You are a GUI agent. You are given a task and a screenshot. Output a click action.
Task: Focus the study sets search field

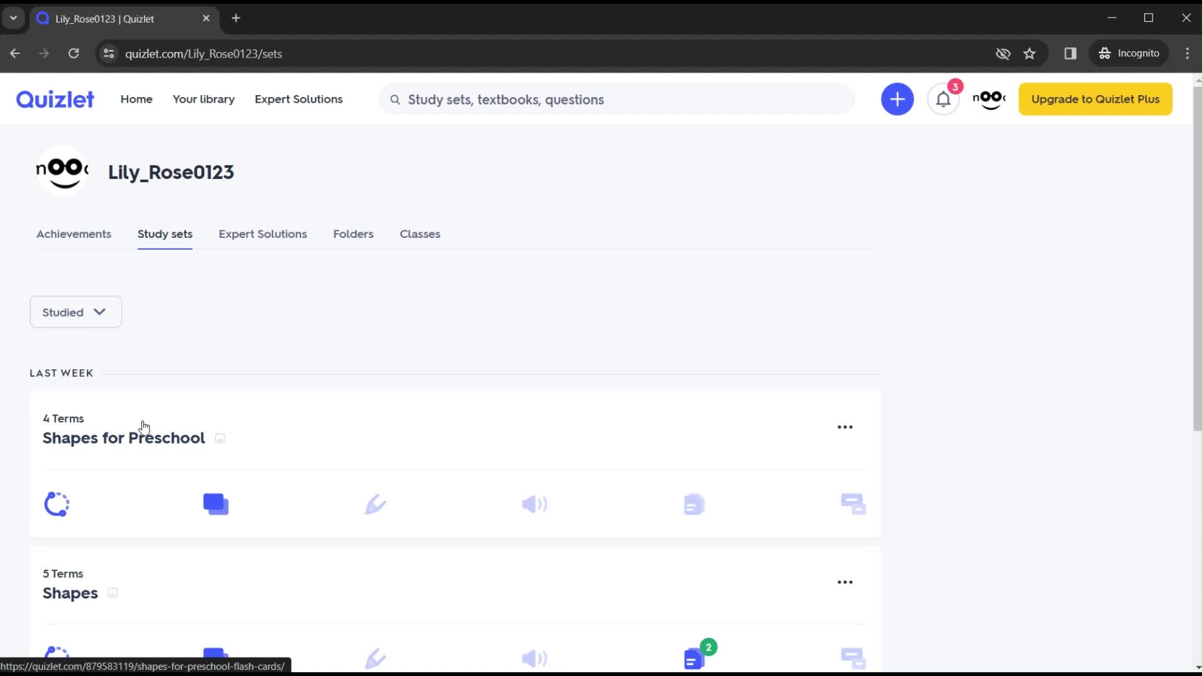[x=617, y=100]
